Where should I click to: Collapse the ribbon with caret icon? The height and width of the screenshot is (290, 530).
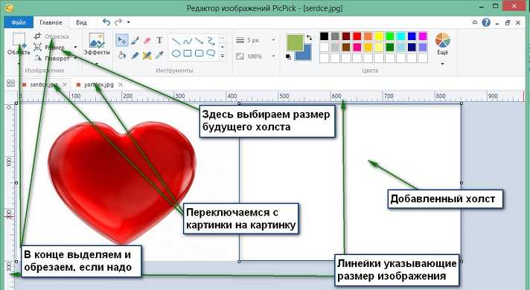[475, 22]
